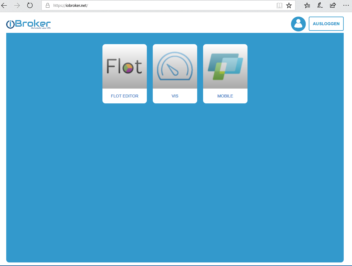Open the VIS gauge tile image
Viewport: 352px width, 266px height.
175,66
